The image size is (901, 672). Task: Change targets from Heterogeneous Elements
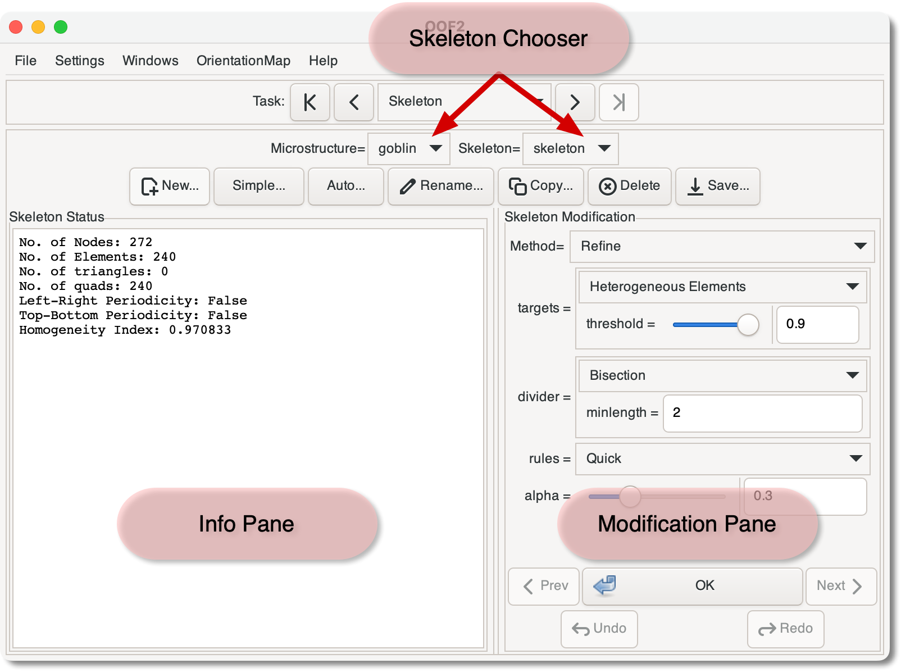click(722, 287)
